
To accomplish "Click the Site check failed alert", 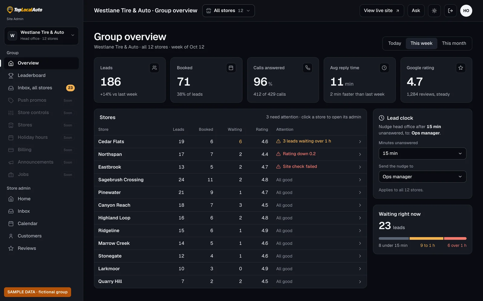I will pos(296,166).
